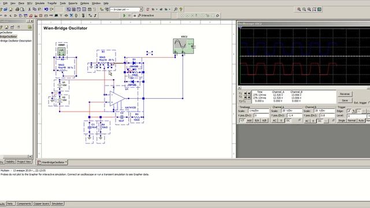
Task: Open the Transfer menu
Action: (52, 3)
